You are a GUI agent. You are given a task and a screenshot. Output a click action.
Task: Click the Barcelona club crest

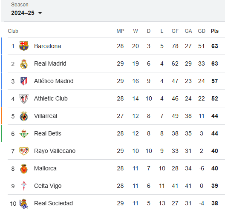[24, 46]
